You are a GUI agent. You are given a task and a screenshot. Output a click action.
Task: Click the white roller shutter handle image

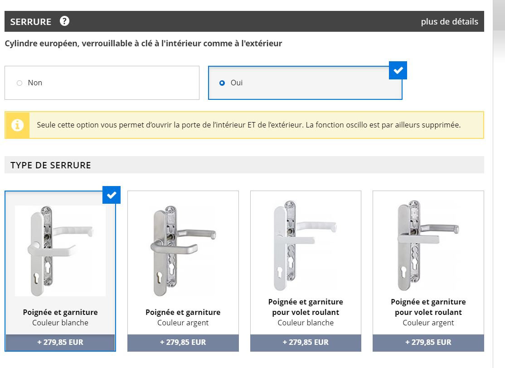[306, 246]
